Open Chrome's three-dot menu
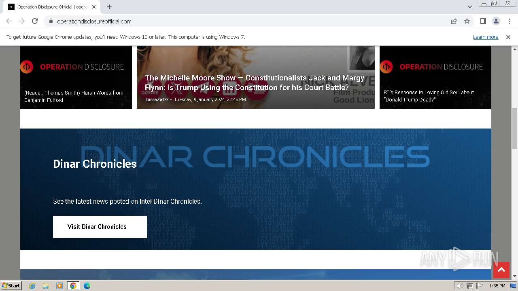This screenshot has width=518, height=291. [509, 21]
